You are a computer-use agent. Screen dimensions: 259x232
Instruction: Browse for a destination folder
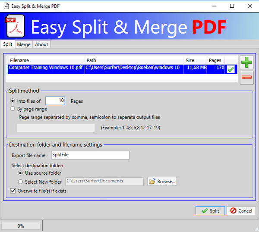162,182
